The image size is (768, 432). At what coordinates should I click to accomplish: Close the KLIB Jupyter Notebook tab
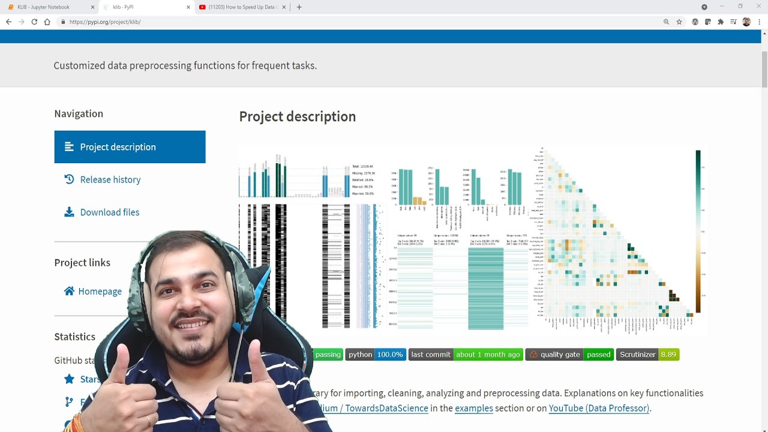tap(93, 7)
